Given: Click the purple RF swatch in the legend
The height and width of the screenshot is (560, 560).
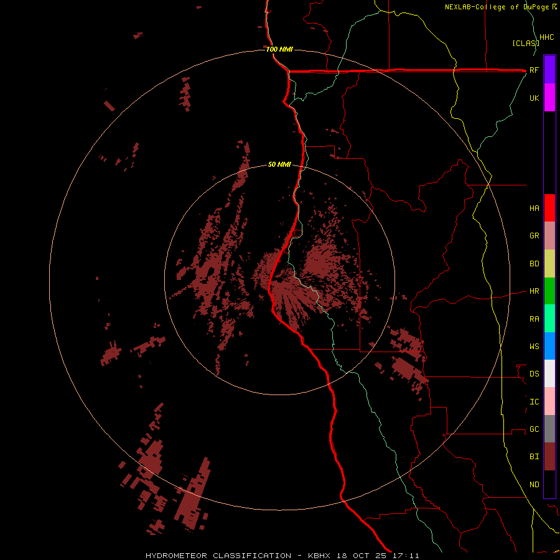Looking at the screenshot, I should (549, 69).
